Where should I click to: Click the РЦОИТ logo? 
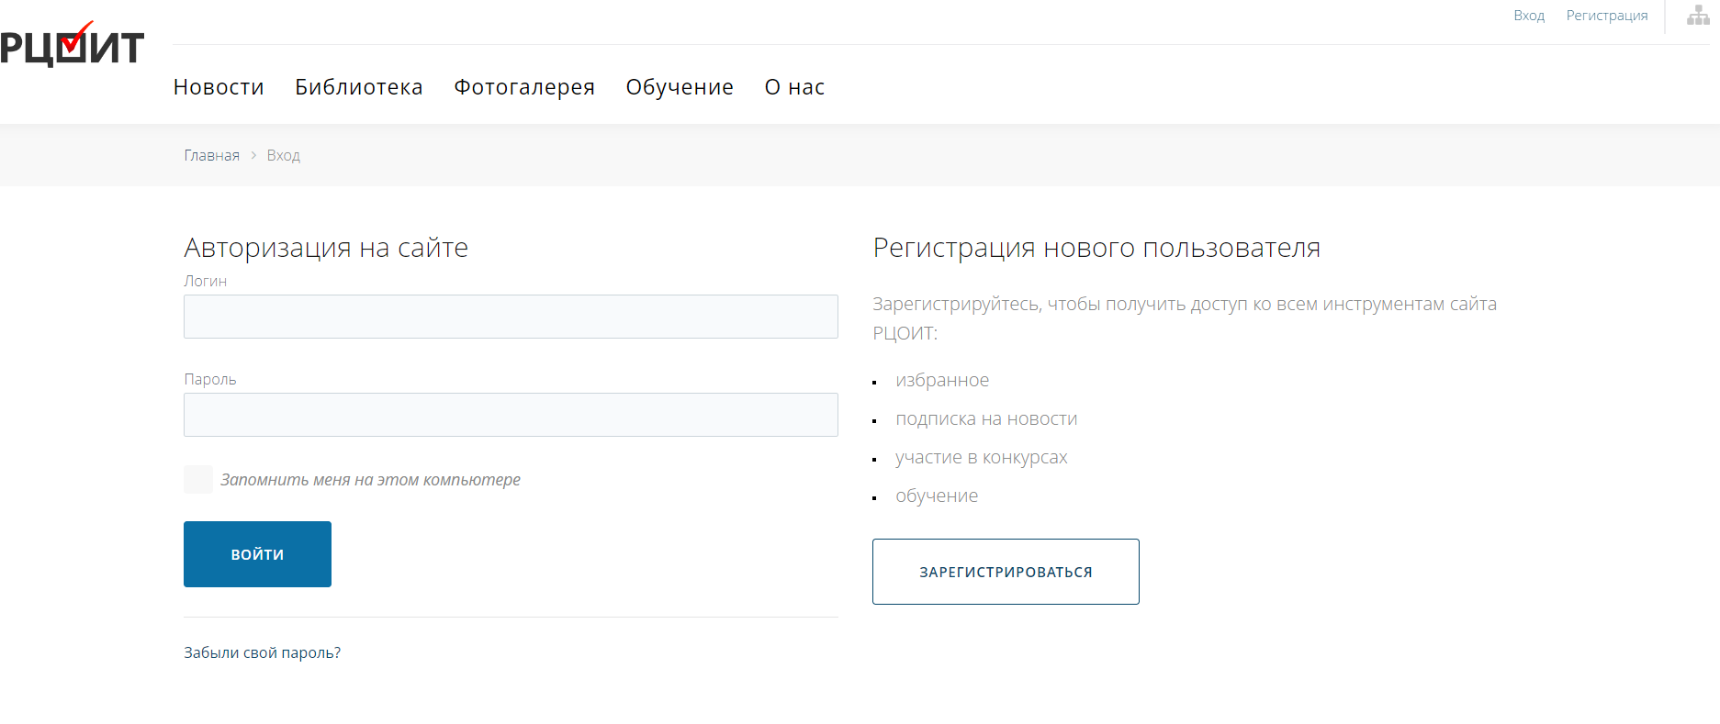(72, 44)
